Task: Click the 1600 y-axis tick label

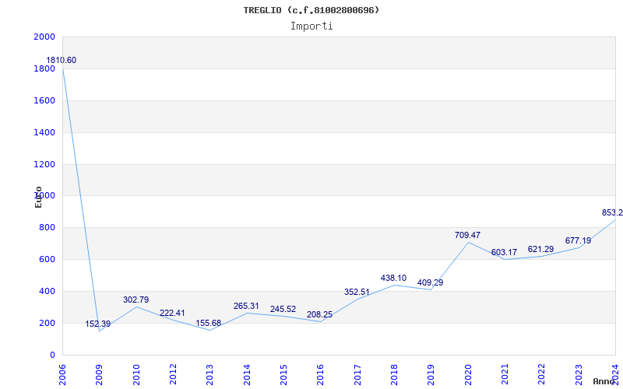Action: point(44,100)
